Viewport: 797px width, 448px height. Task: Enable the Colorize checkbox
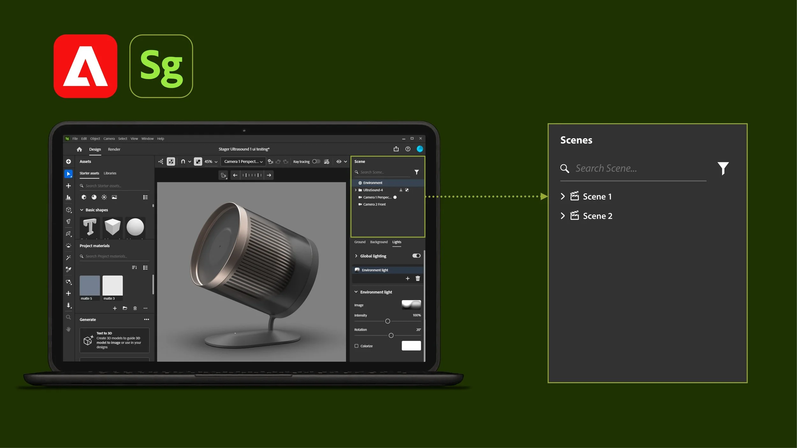(x=356, y=346)
